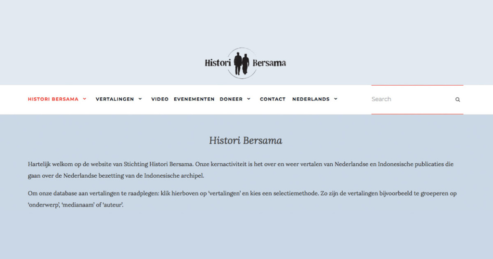
Task: Focus the Search input field
Action: click(410, 99)
